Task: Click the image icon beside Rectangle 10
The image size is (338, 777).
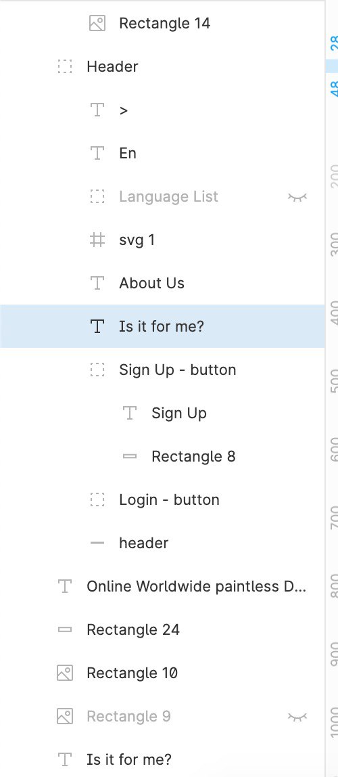Action: pyautogui.click(x=65, y=673)
